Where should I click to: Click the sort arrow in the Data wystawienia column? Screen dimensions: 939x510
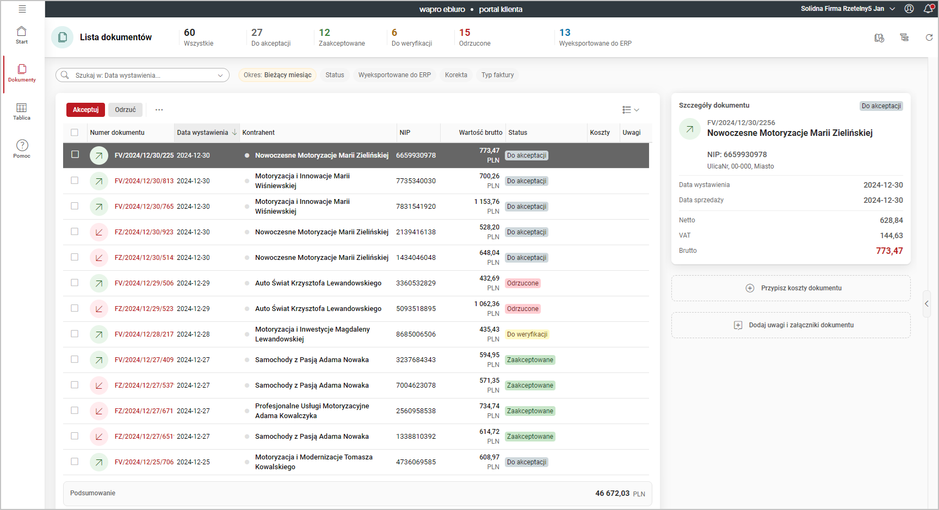(x=234, y=133)
